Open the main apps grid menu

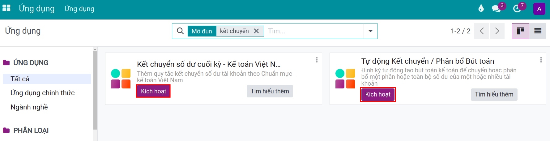[6, 8]
